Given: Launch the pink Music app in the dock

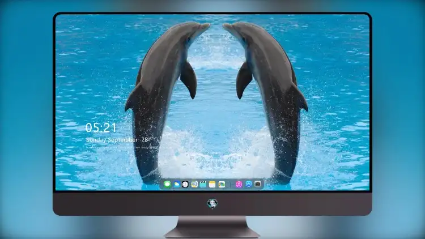Looking at the screenshot, I should pos(239,184).
